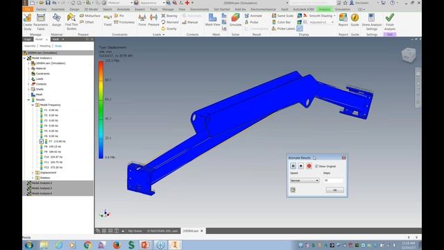This screenshot has width=444, height=250.
Task: Collapse the Modal Frequency node
Action: click(33, 105)
